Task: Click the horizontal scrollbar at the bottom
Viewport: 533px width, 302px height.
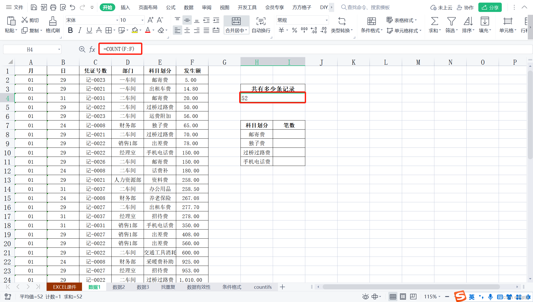Action: click(x=411, y=287)
